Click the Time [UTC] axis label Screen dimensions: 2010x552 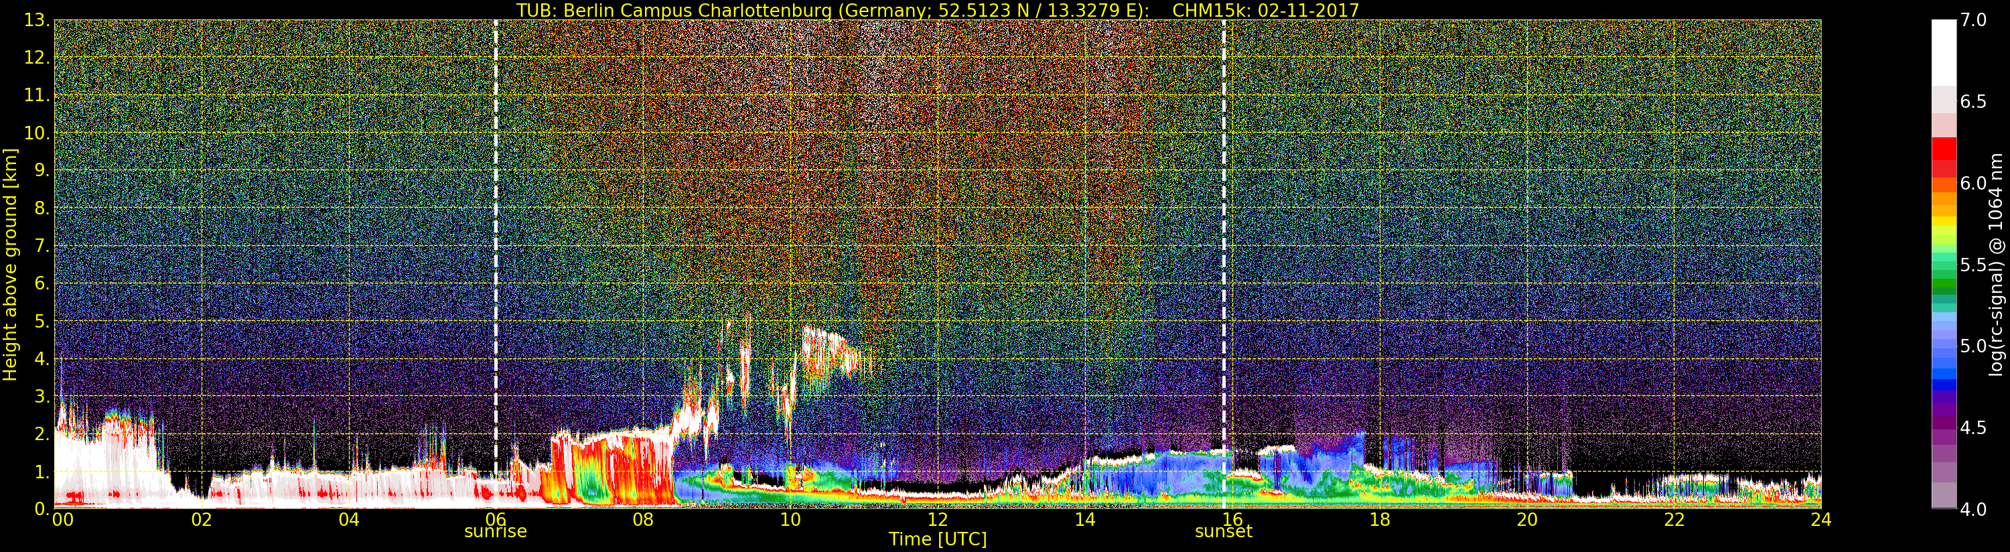937,539
